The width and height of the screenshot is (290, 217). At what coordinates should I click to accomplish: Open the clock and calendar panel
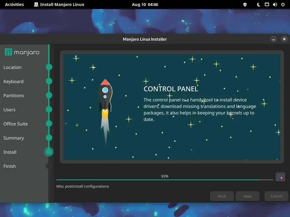(x=145, y=5)
